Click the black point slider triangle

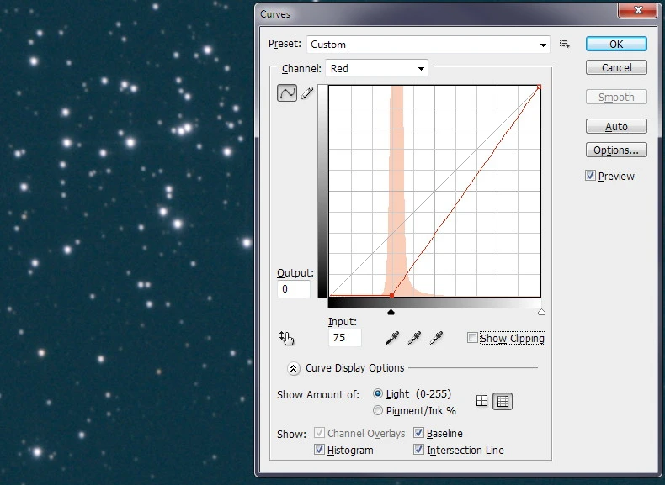point(391,312)
